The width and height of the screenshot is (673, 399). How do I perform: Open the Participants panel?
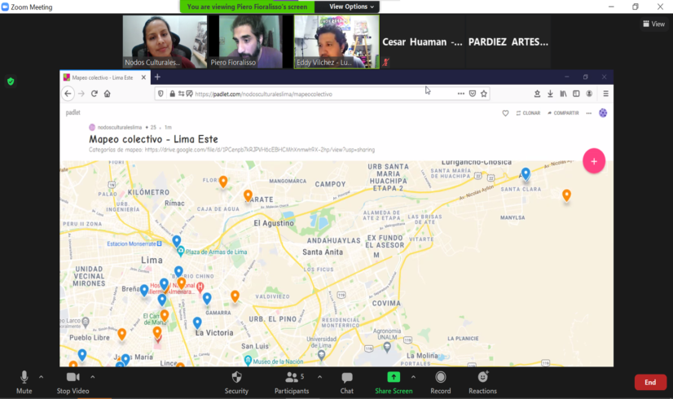coord(292,378)
